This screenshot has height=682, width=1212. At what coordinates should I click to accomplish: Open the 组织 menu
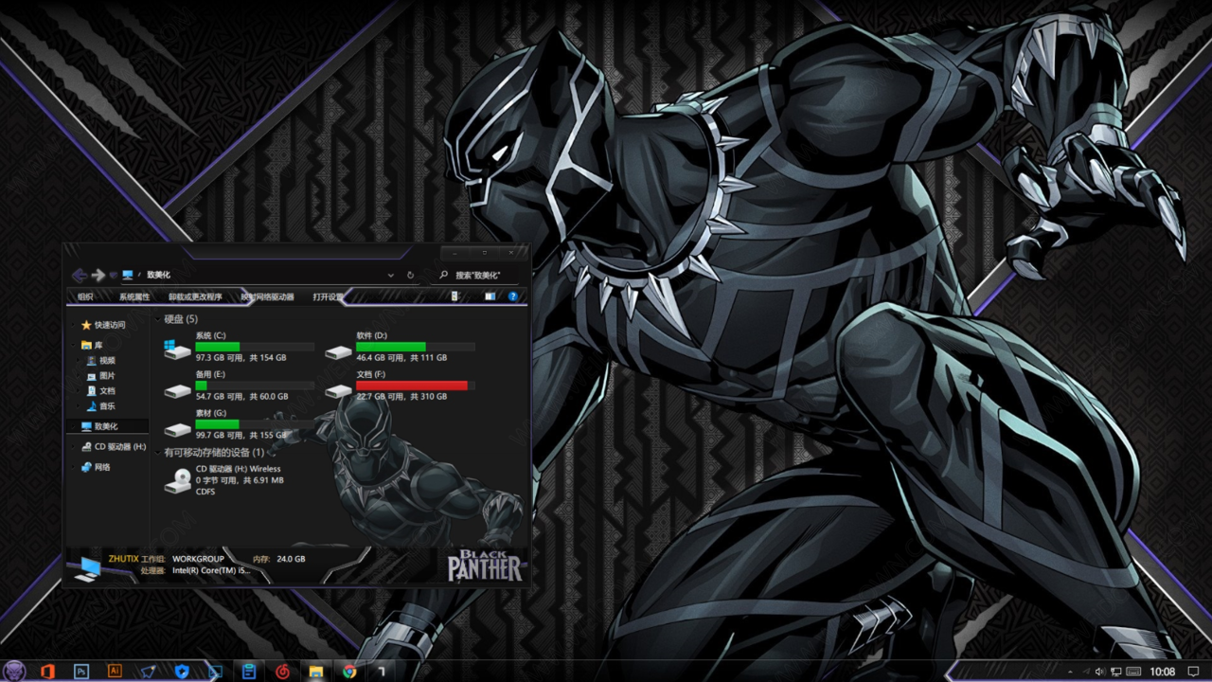pyautogui.click(x=85, y=296)
